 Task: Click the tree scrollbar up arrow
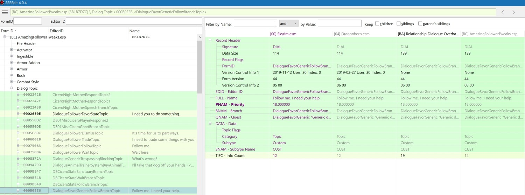pyautogui.click(x=199, y=37)
